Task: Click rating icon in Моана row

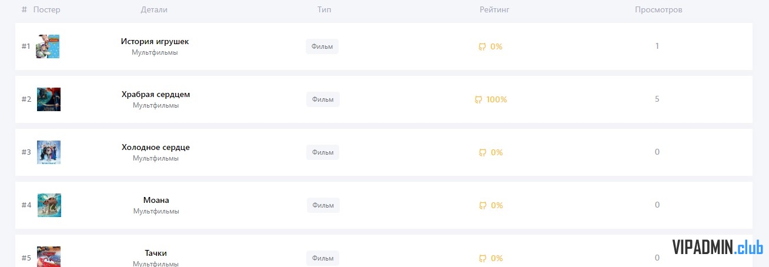Action: pyautogui.click(x=483, y=205)
